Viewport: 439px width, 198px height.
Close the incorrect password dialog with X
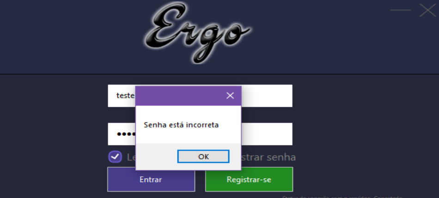pos(230,96)
